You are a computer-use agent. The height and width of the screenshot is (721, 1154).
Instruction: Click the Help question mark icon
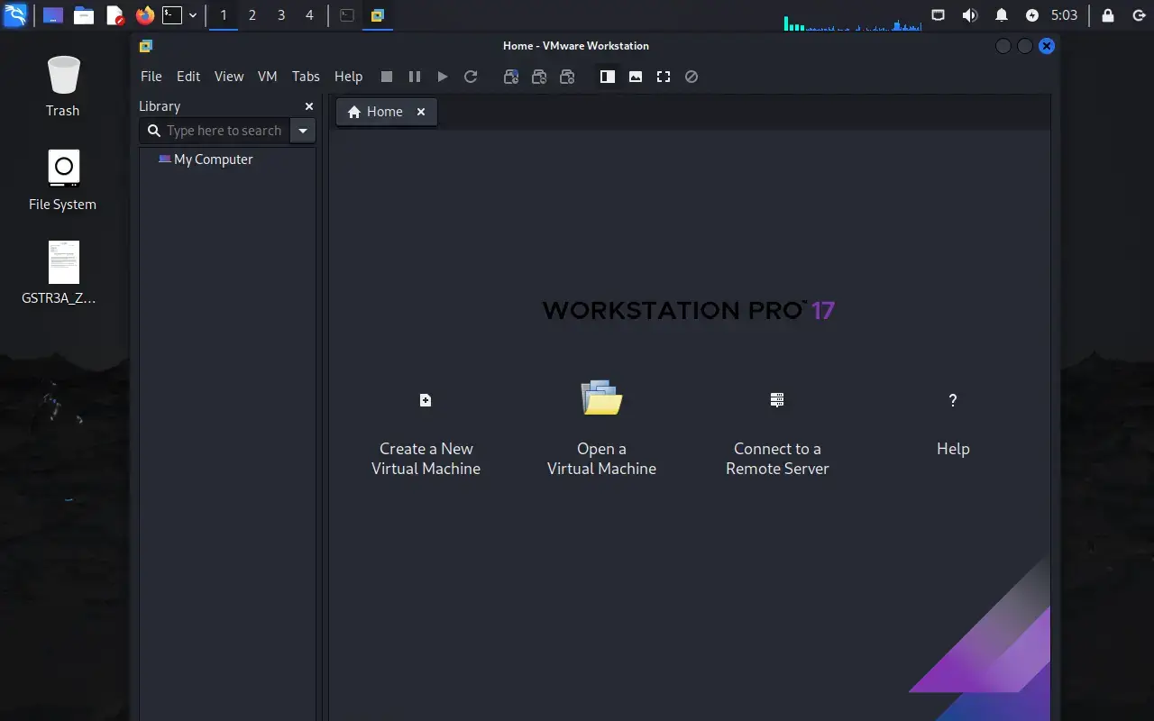coord(953,400)
